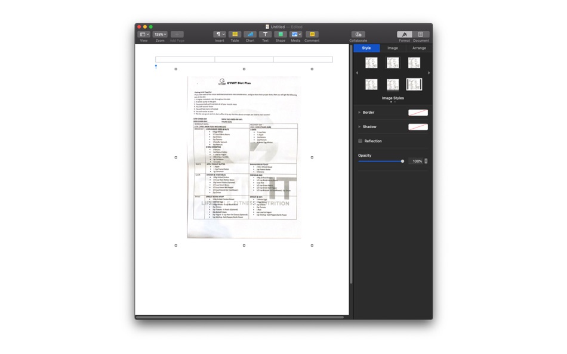Switch to the Style tab

pyautogui.click(x=366, y=48)
